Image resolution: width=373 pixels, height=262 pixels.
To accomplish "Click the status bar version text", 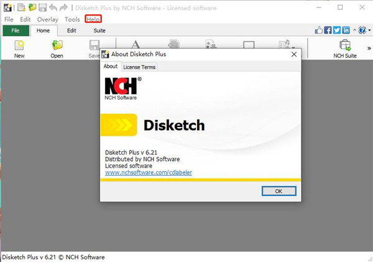I will 53,257.
